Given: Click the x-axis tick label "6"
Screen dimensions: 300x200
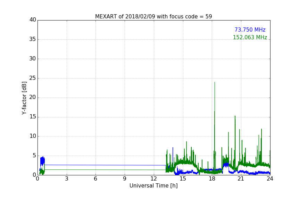Looking at the screenshot, I should pos(95,179).
